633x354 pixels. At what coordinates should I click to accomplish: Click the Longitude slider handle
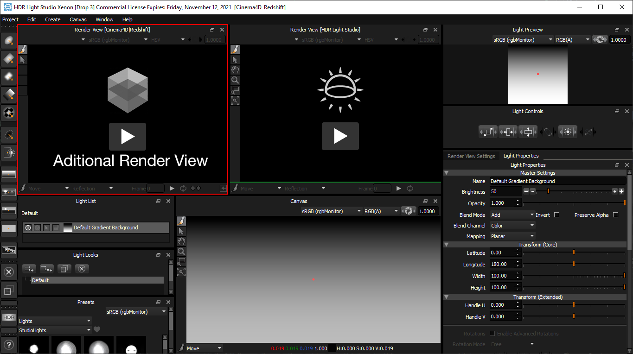pyautogui.click(x=574, y=264)
